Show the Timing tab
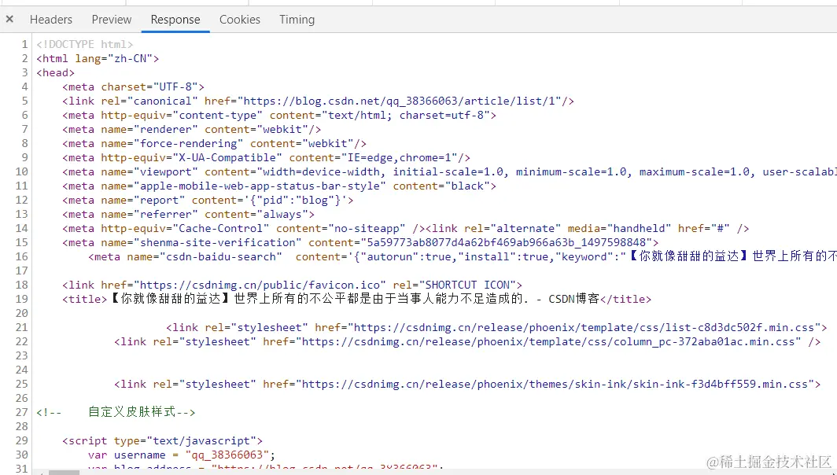This screenshot has height=475, width=837. point(297,19)
